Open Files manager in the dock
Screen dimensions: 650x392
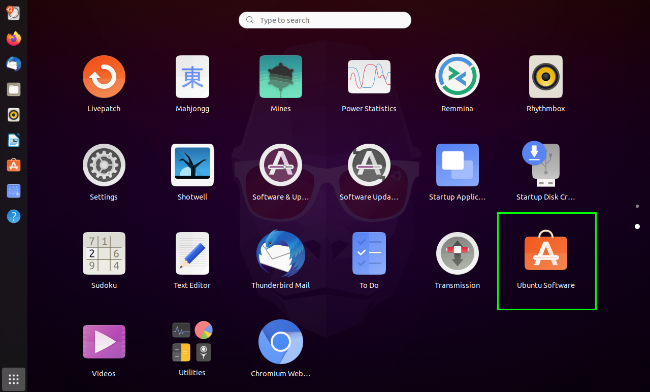pos(14,89)
